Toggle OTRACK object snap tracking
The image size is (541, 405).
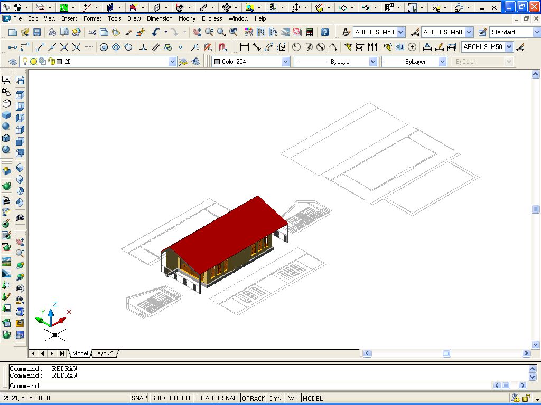point(254,398)
